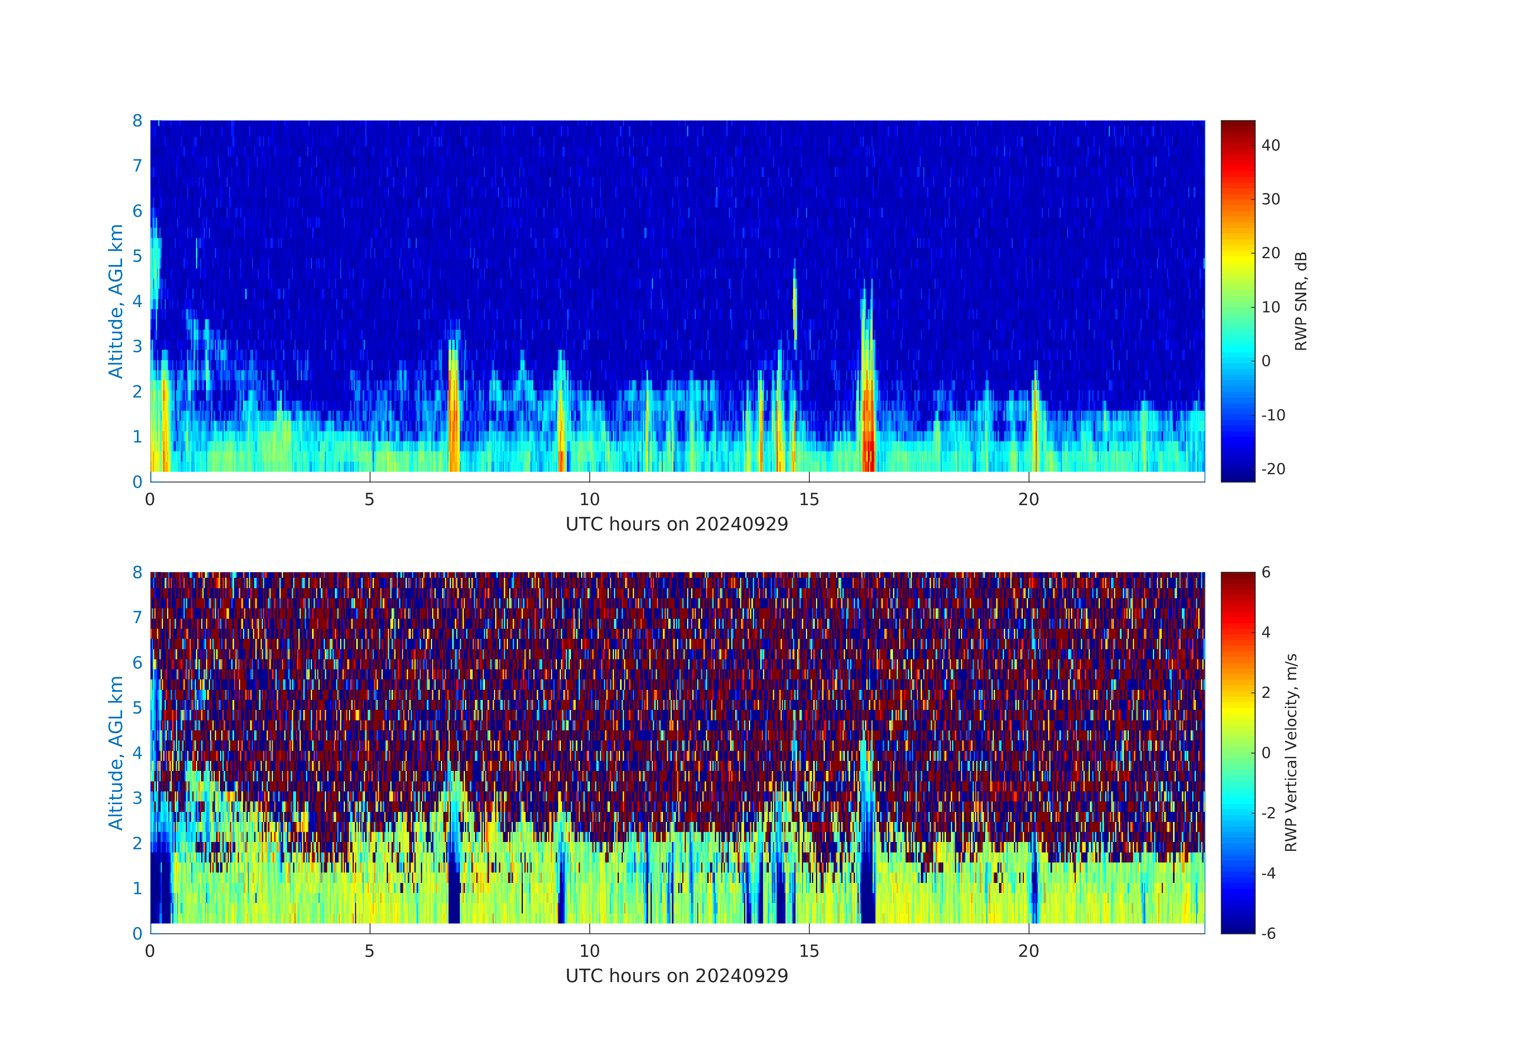This screenshot has width=1536, height=1054.
Task: Click the hour 10 tick on bottom plot
Action: [x=589, y=951]
